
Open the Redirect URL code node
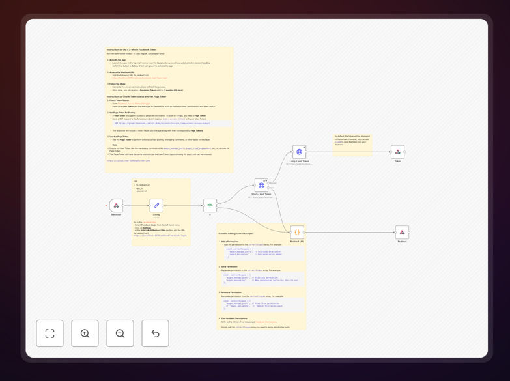(297, 233)
